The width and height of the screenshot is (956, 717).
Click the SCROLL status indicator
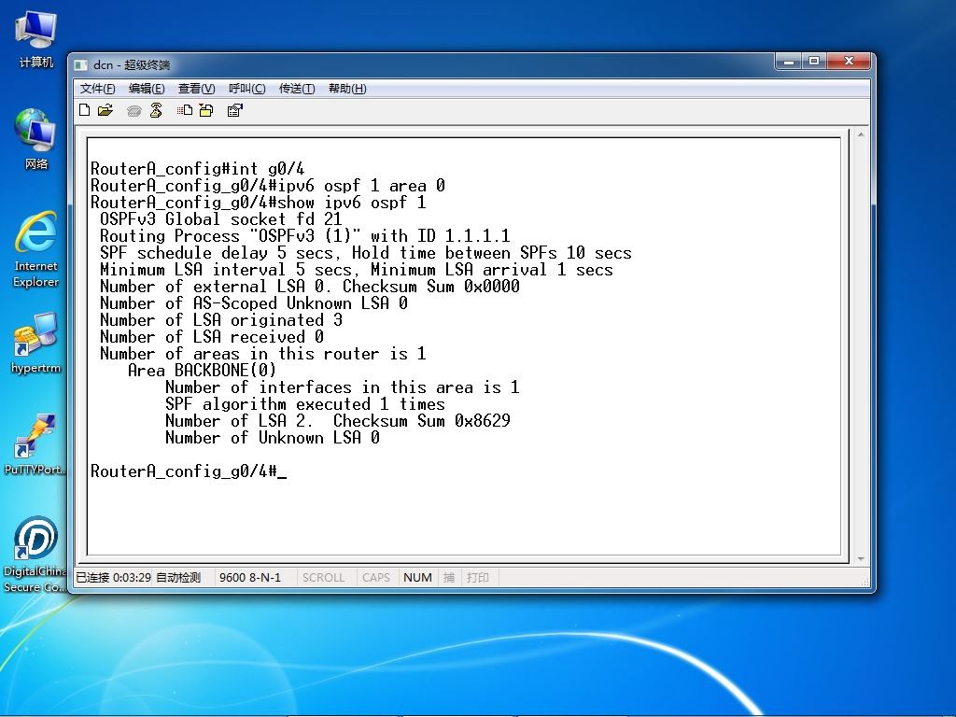point(323,577)
